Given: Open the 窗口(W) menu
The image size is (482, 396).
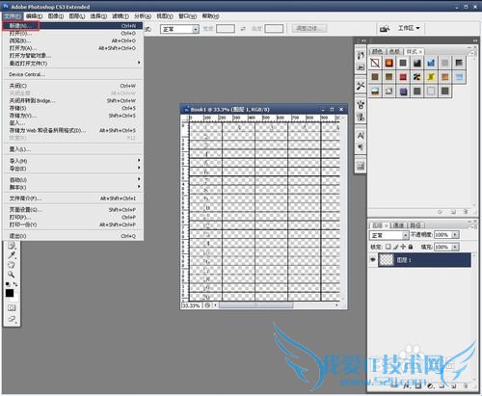Looking at the screenshot, I should coord(187,16).
